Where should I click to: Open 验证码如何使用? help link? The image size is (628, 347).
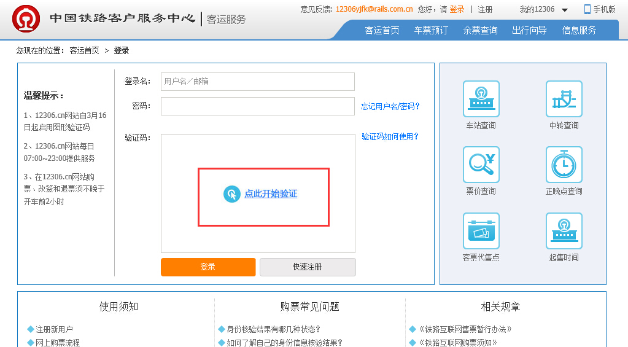pyautogui.click(x=390, y=136)
